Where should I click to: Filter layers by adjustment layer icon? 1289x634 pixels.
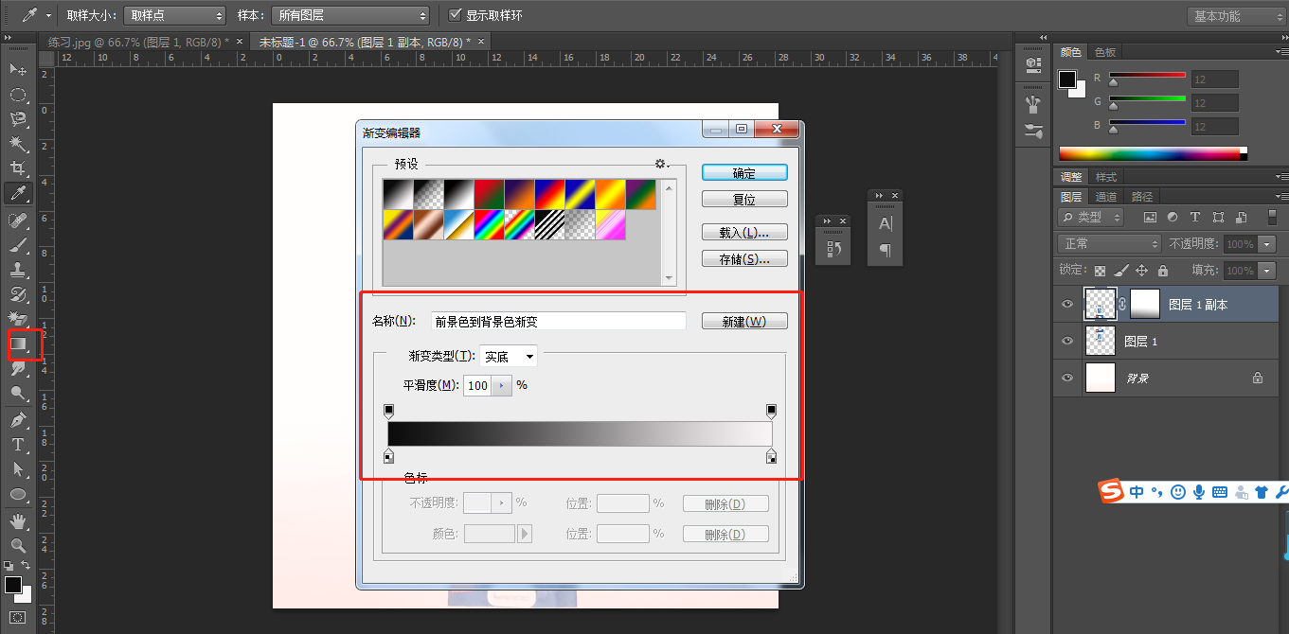(1173, 218)
